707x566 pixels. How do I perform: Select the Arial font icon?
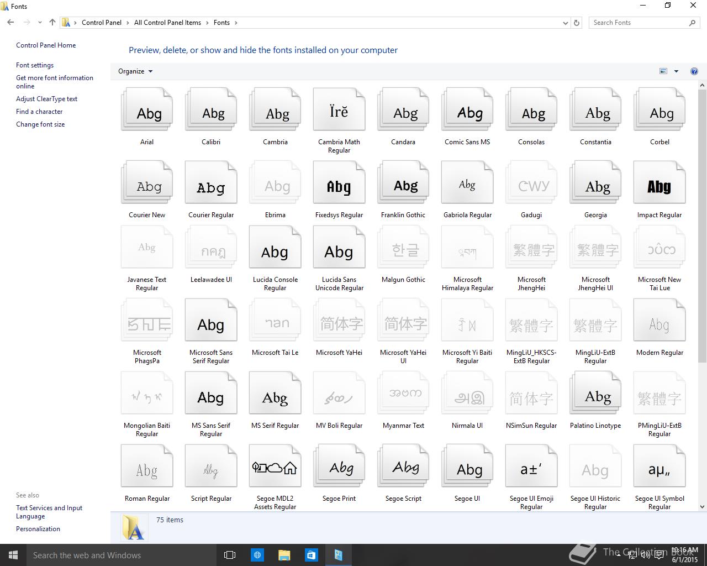[x=147, y=109]
